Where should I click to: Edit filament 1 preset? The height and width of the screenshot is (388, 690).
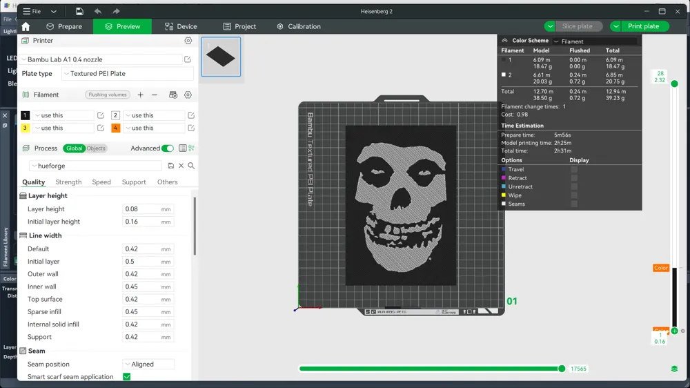tap(100, 115)
